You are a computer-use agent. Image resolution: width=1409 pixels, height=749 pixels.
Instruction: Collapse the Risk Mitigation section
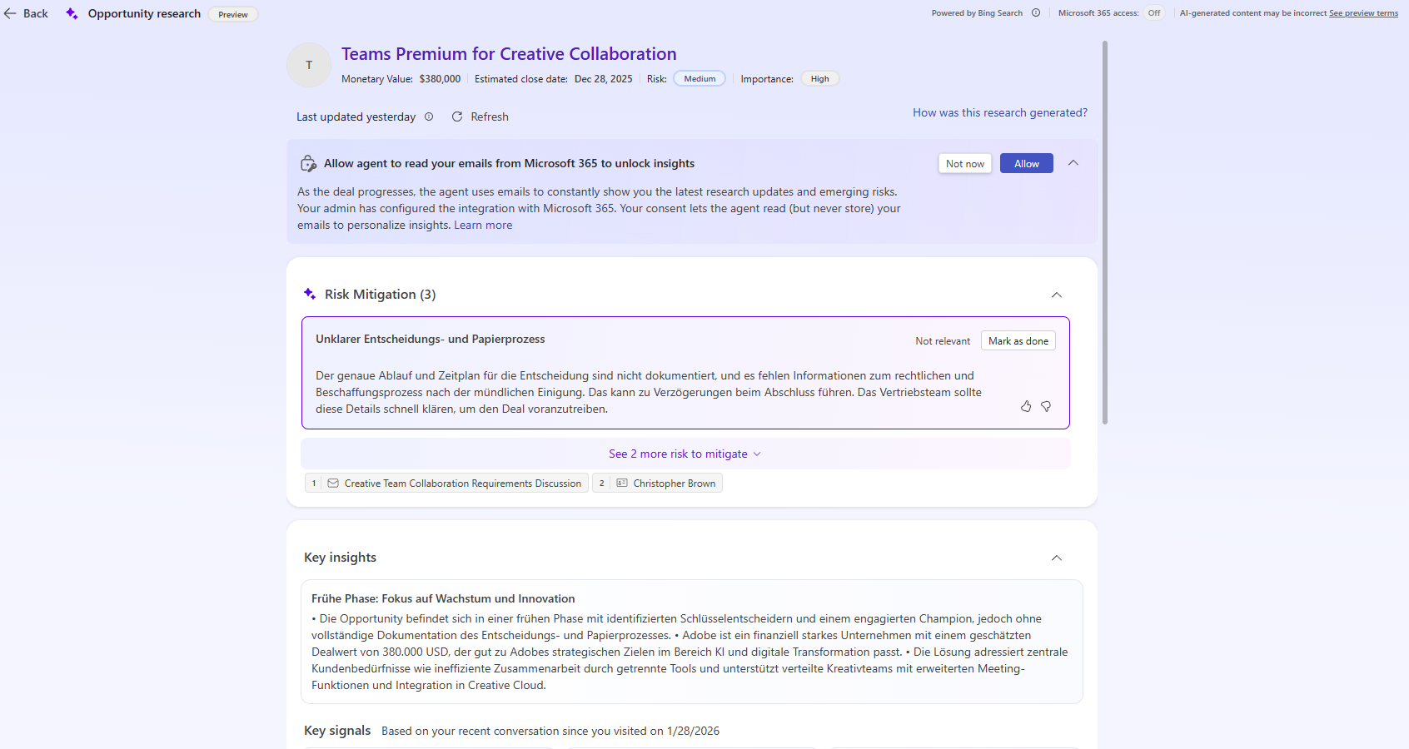(x=1057, y=295)
